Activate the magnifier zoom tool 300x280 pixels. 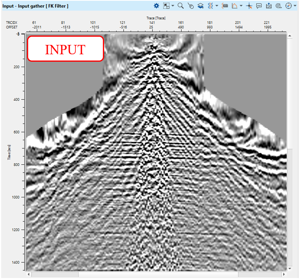180,5
